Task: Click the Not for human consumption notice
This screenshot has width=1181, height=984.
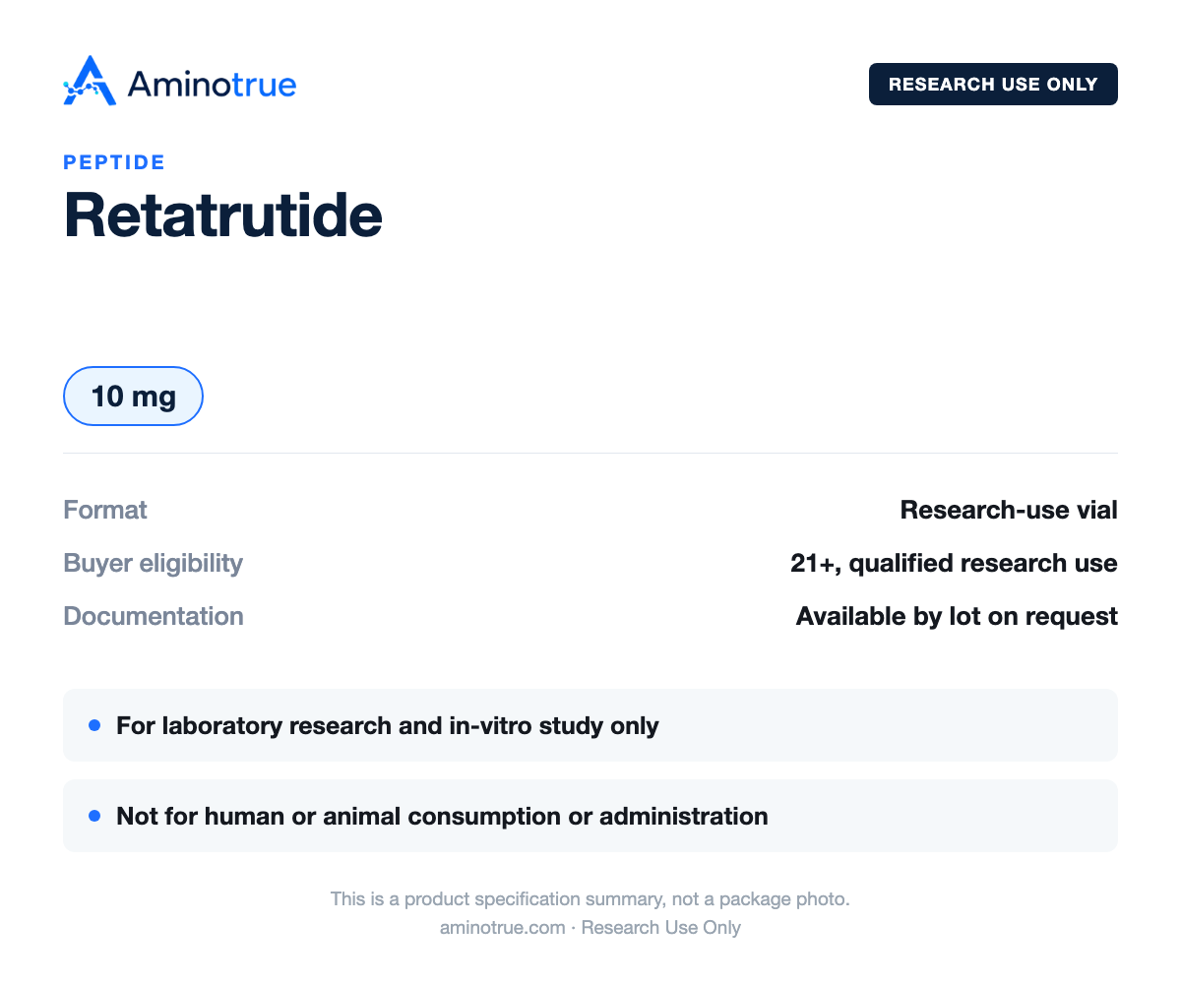Action: [x=442, y=816]
